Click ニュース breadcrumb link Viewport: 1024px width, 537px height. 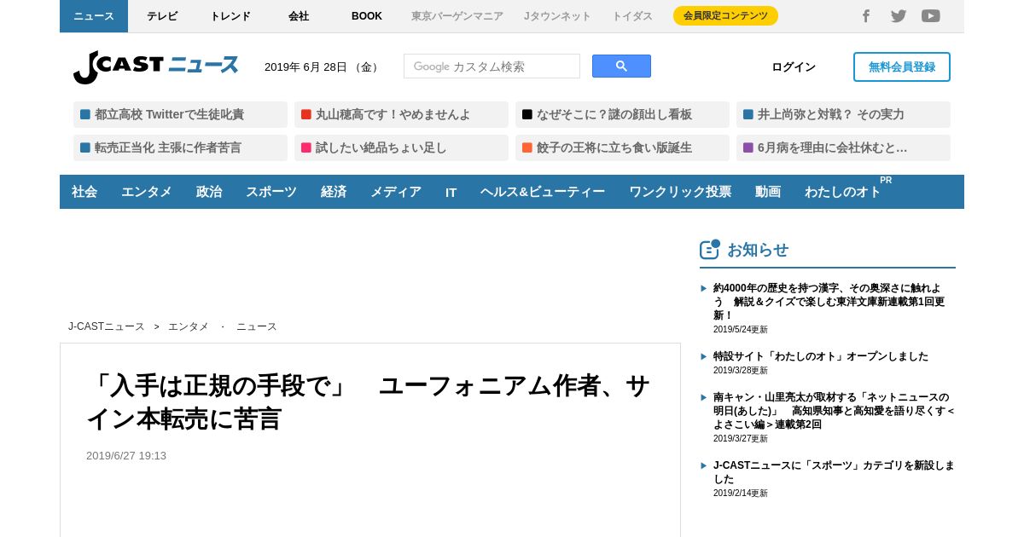pyautogui.click(x=257, y=326)
